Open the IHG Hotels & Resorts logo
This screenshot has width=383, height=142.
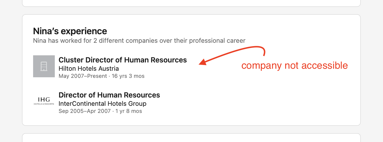[x=44, y=101]
